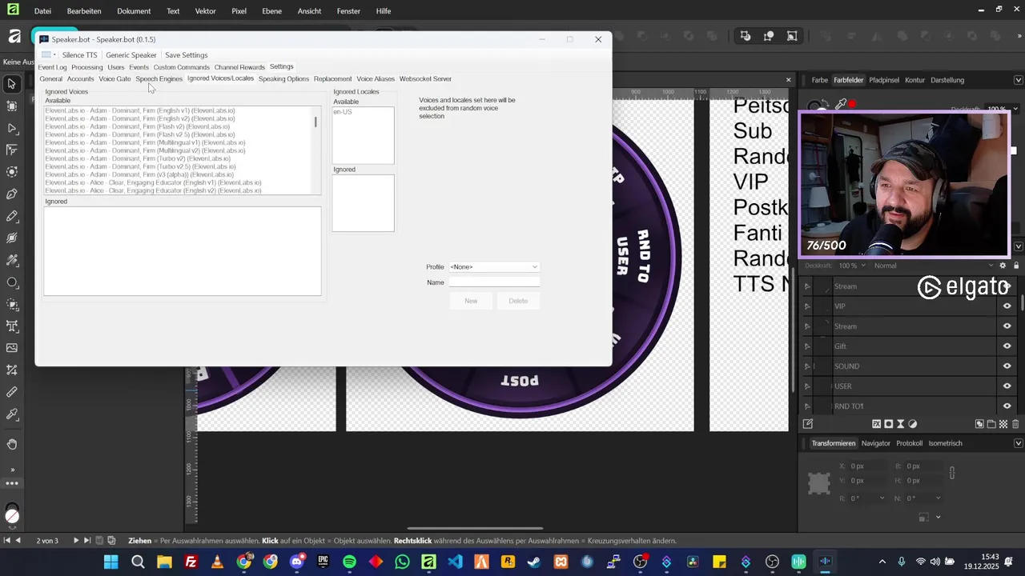1025x576 pixels.
Task: Click the mask layer icon in Layers panel
Action: [x=888, y=424]
